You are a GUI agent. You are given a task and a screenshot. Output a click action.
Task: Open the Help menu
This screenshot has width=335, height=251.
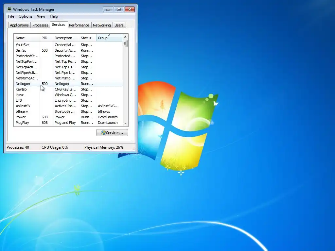click(x=54, y=16)
